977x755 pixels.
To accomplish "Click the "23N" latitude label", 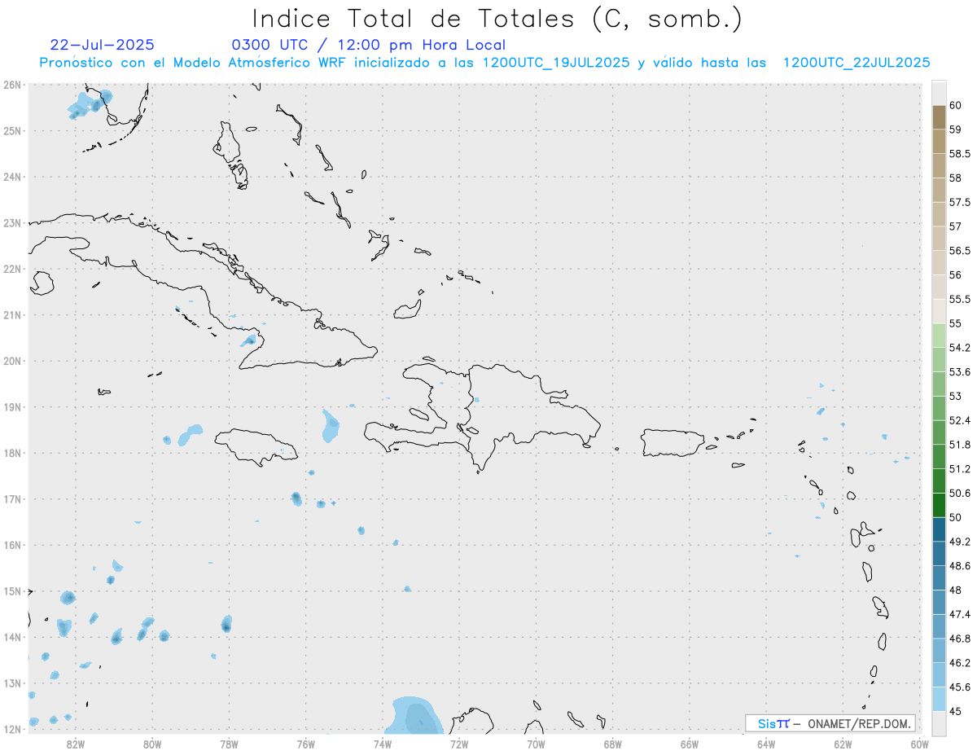I will [x=12, y=222].
